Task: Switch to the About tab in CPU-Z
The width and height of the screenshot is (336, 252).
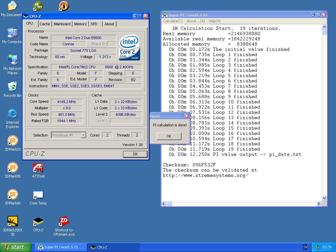Action: (109, 24)
